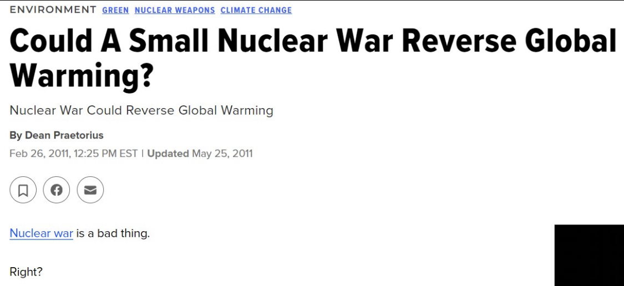Click the 'Right?' paragraph
This screenshot has width=624, height=286.
coord(26,273)
